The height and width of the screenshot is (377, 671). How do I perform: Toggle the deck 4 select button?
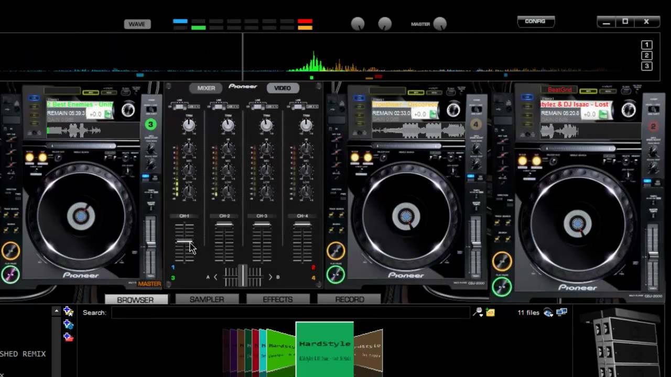[x=476, y=124]
